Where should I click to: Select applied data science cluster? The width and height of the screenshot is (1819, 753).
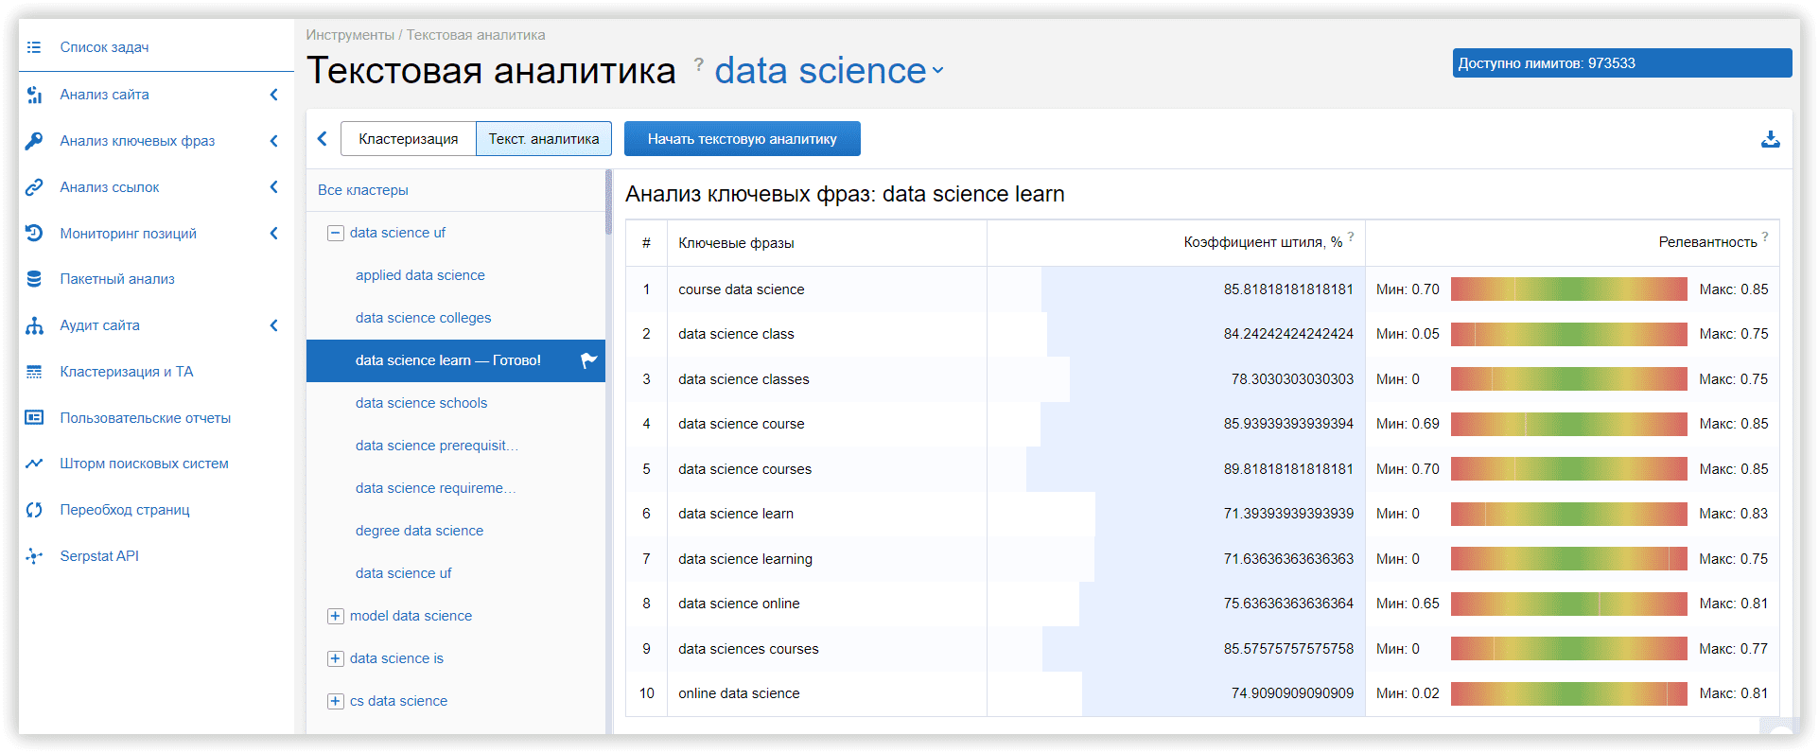coord(420,275)
